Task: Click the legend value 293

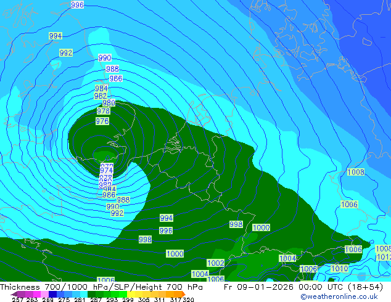Action: point(112,300)
